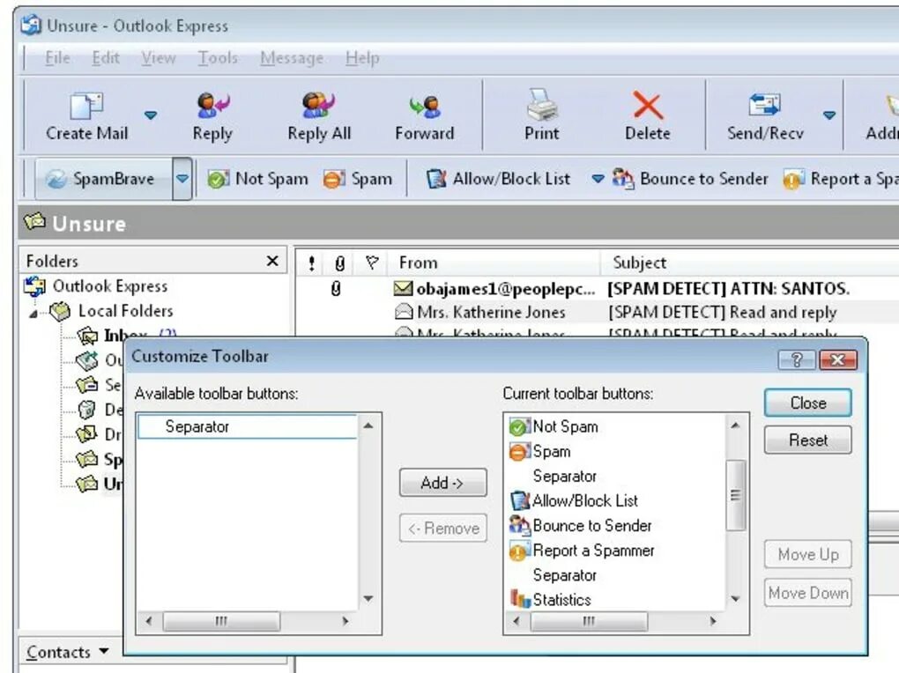Click the current buttons vertical scroll thumb
The image size is (899, 673).
(736, 495)
